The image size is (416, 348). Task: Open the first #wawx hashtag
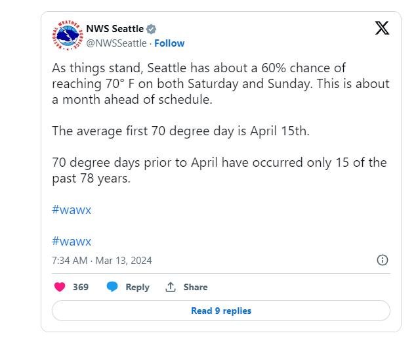coord(72,210)
